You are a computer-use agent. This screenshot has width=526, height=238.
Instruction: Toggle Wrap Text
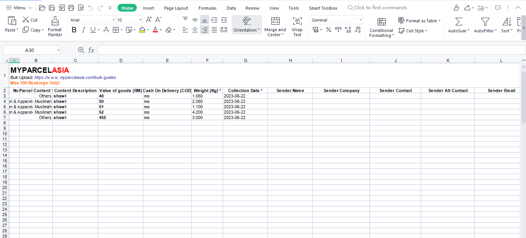click(297, 27)
